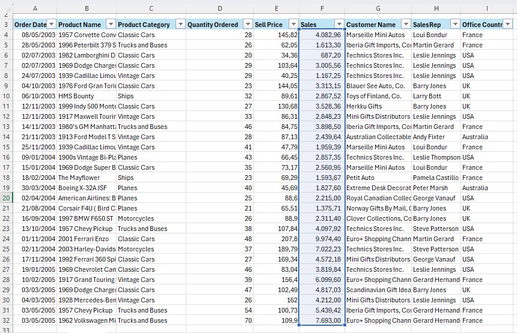This screenshot has width=517, height=333.
Task: Click the HMS Bounty product cell
Action: click(x=86, y=96)
